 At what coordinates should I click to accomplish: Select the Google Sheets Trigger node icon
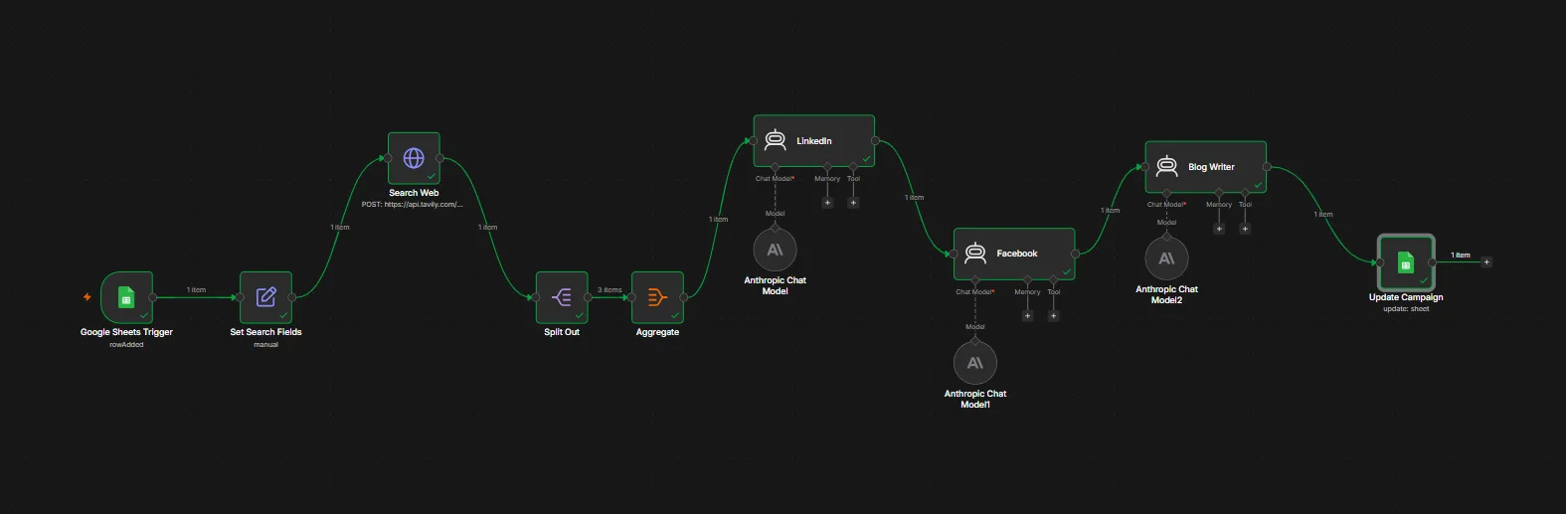coord(126,297)
